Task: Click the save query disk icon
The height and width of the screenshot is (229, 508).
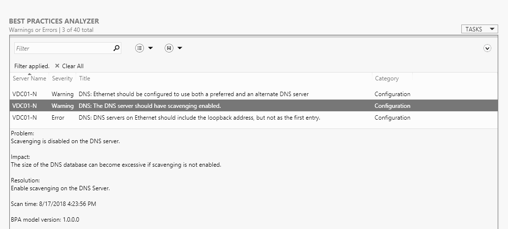Action: tap(169, 48)
